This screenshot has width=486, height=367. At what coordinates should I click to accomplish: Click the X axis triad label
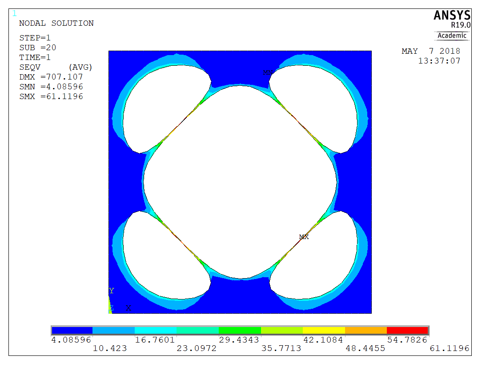[129, 308]
